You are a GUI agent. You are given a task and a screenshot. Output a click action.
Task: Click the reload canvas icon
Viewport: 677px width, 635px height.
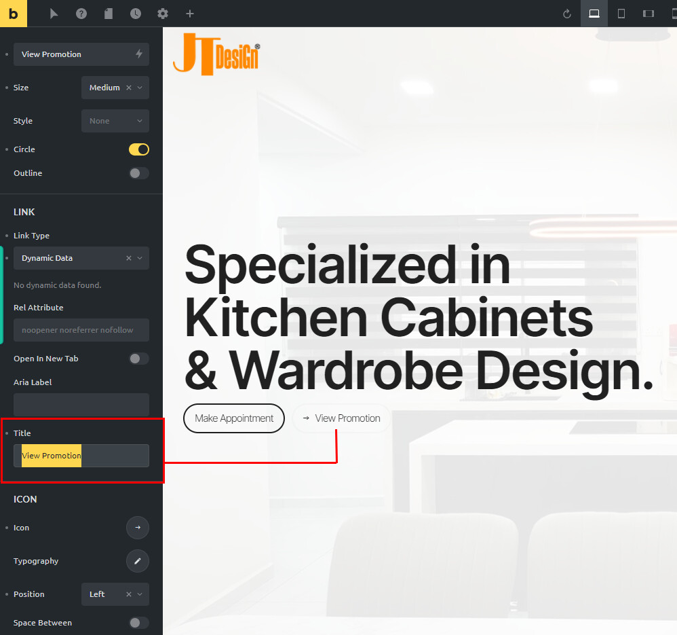pos(567,14)
